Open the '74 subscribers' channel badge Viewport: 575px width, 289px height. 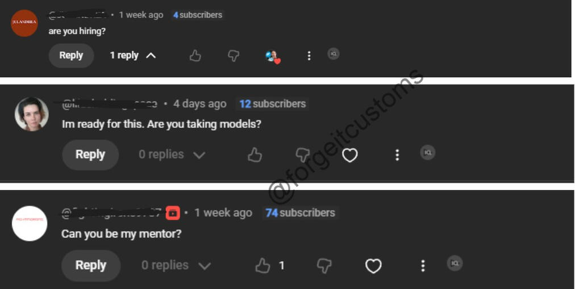[300, 213]
